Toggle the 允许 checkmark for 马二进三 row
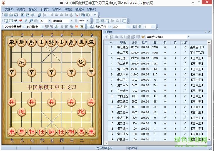This screenshot has height=151, width=214. [185, 63]
